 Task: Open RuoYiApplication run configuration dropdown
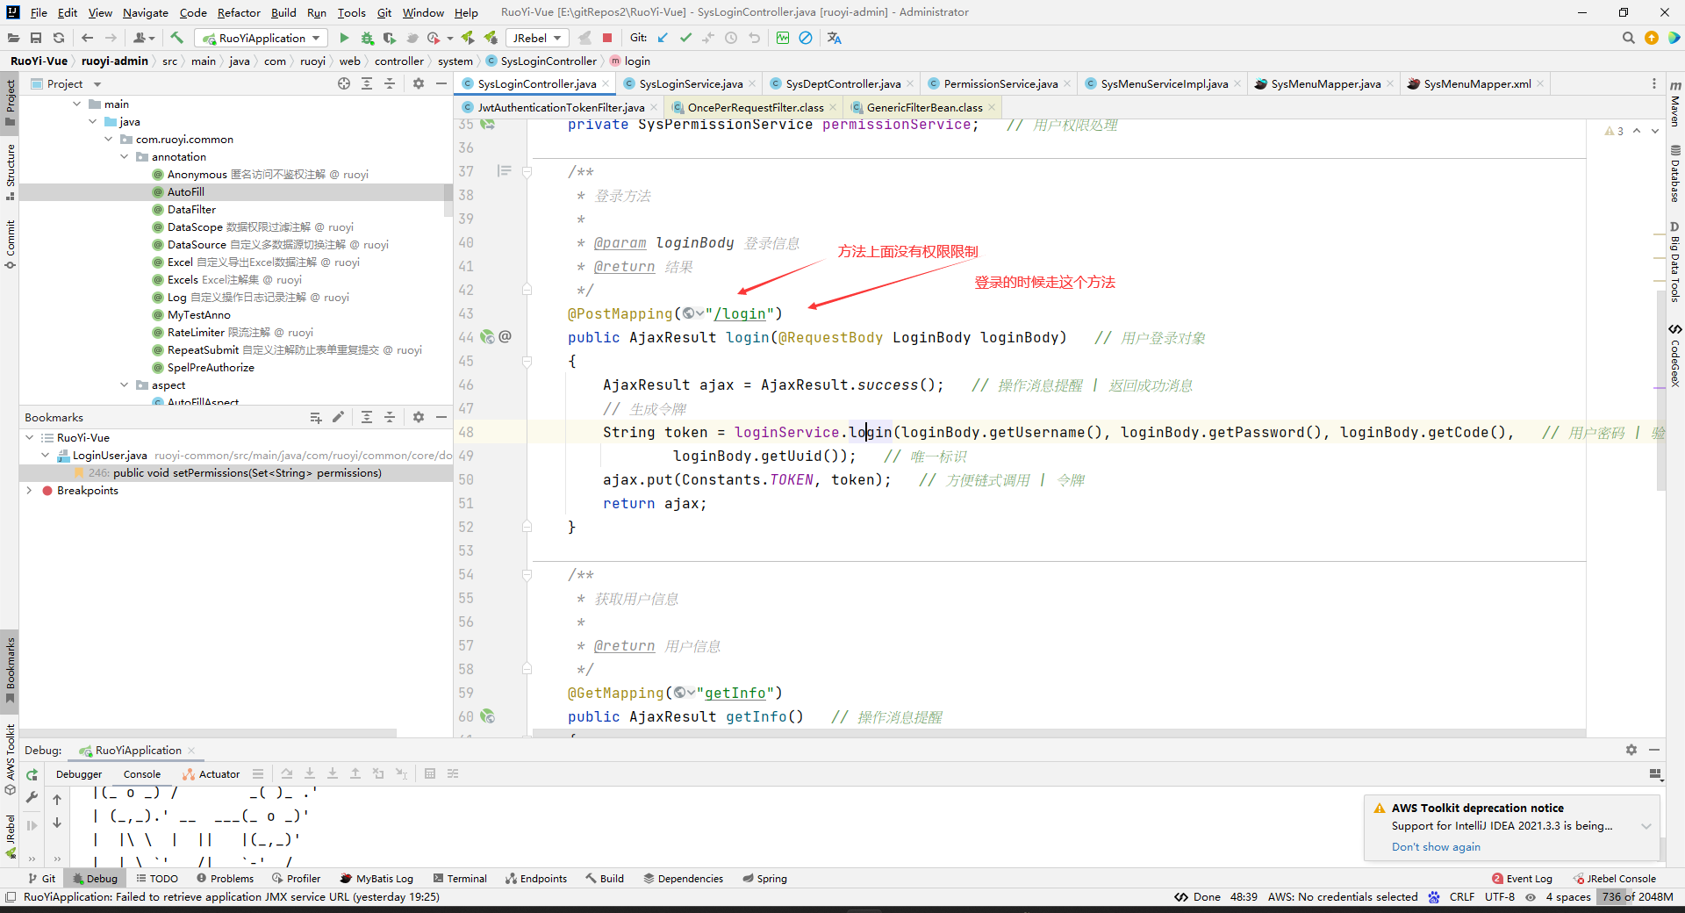[262, 38]
